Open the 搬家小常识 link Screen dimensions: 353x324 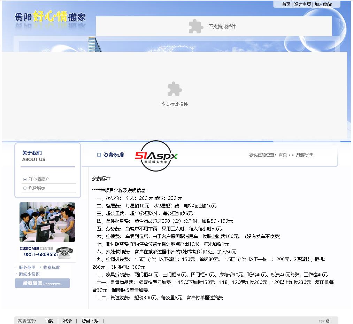tap(29, 274)
